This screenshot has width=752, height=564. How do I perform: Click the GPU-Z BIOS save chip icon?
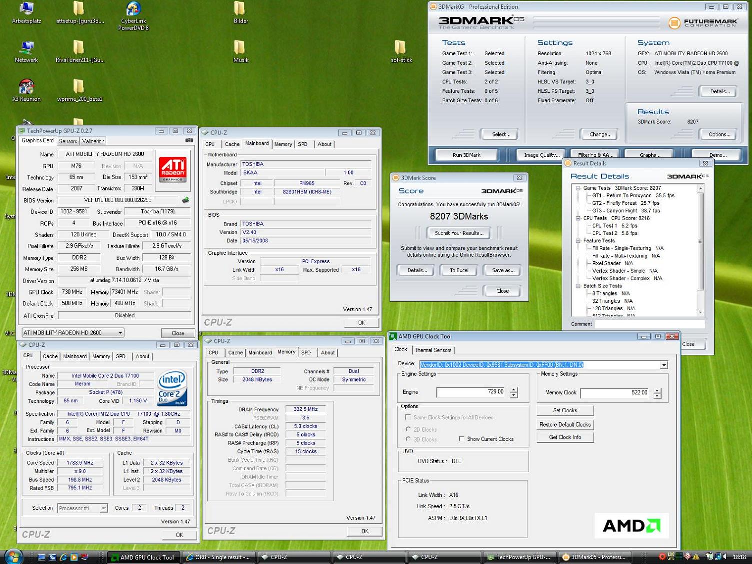(185, 200)
